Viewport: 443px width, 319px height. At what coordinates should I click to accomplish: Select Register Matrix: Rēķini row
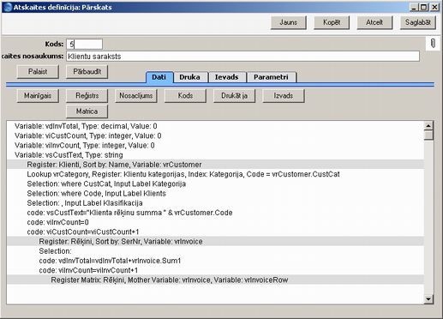[215, 280]
